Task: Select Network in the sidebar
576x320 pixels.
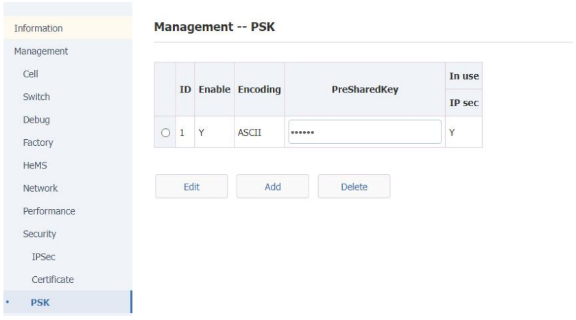Action: click(x=40, y=188)
